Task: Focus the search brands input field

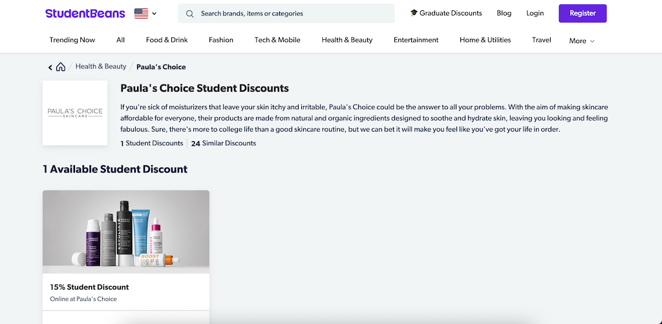Action: pyautogui.click(x=286, y=14)
